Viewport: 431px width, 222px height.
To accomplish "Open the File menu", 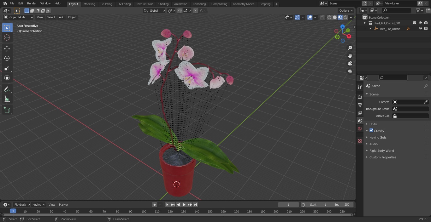I will [x=12, y=3].
